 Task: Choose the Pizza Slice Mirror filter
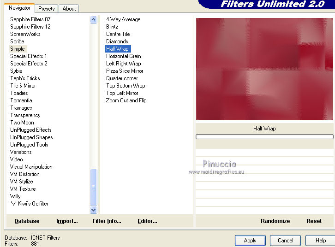(125, 71)
